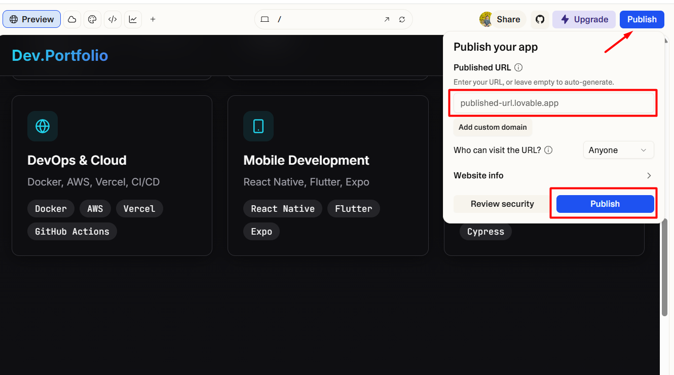Refresh the preview with reload icon
The image size is (674, 375).
pyautogui.click(x=402, y=19)
